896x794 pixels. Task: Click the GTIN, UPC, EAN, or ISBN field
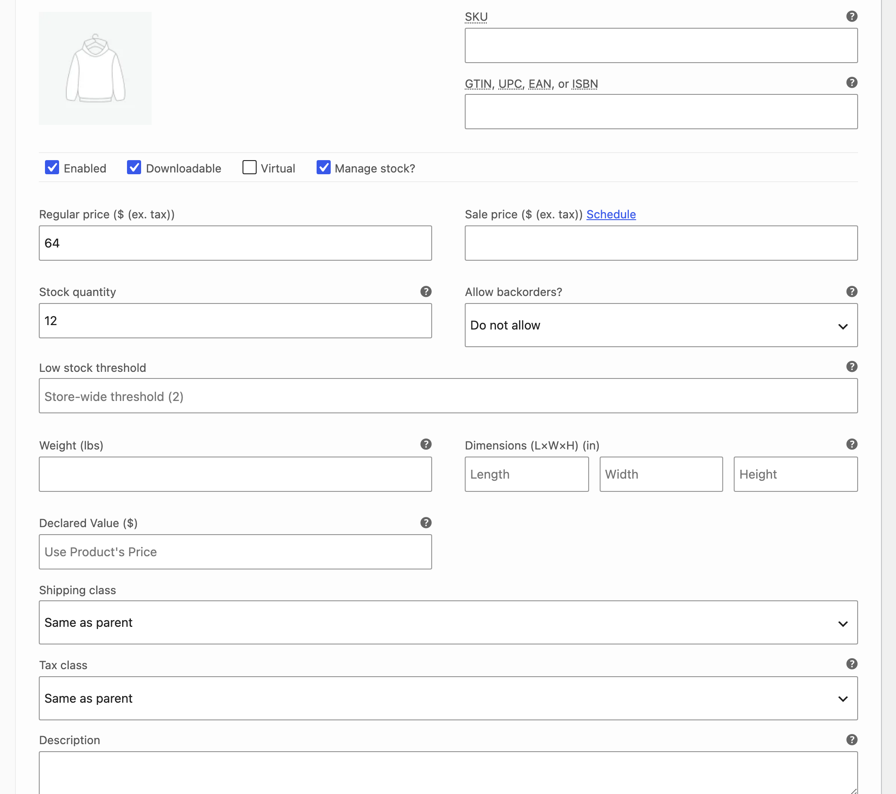[x=661, y=112]
